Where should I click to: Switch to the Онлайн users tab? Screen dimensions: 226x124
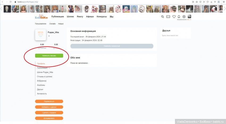pos(52,24)
